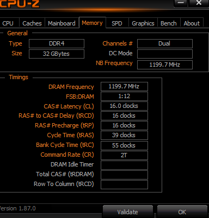Switch to the Graphics tab
The image size is (209, 218).
[x=143, y=23]
